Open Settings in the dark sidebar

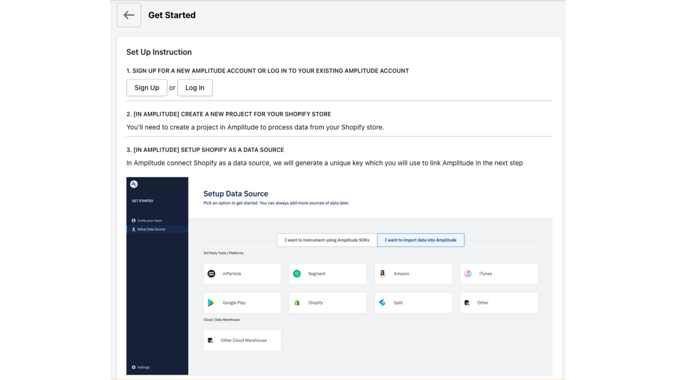(141, 367)
